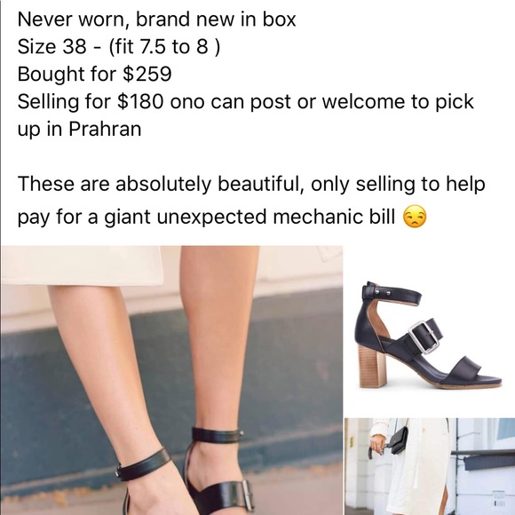Open the white coat street-style photo
Viewport: 515px width, 515px height.
pos(430,466)
